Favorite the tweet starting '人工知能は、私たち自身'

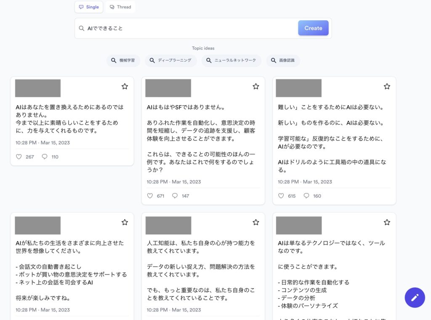pyautogui.click(x=255, y=222)
